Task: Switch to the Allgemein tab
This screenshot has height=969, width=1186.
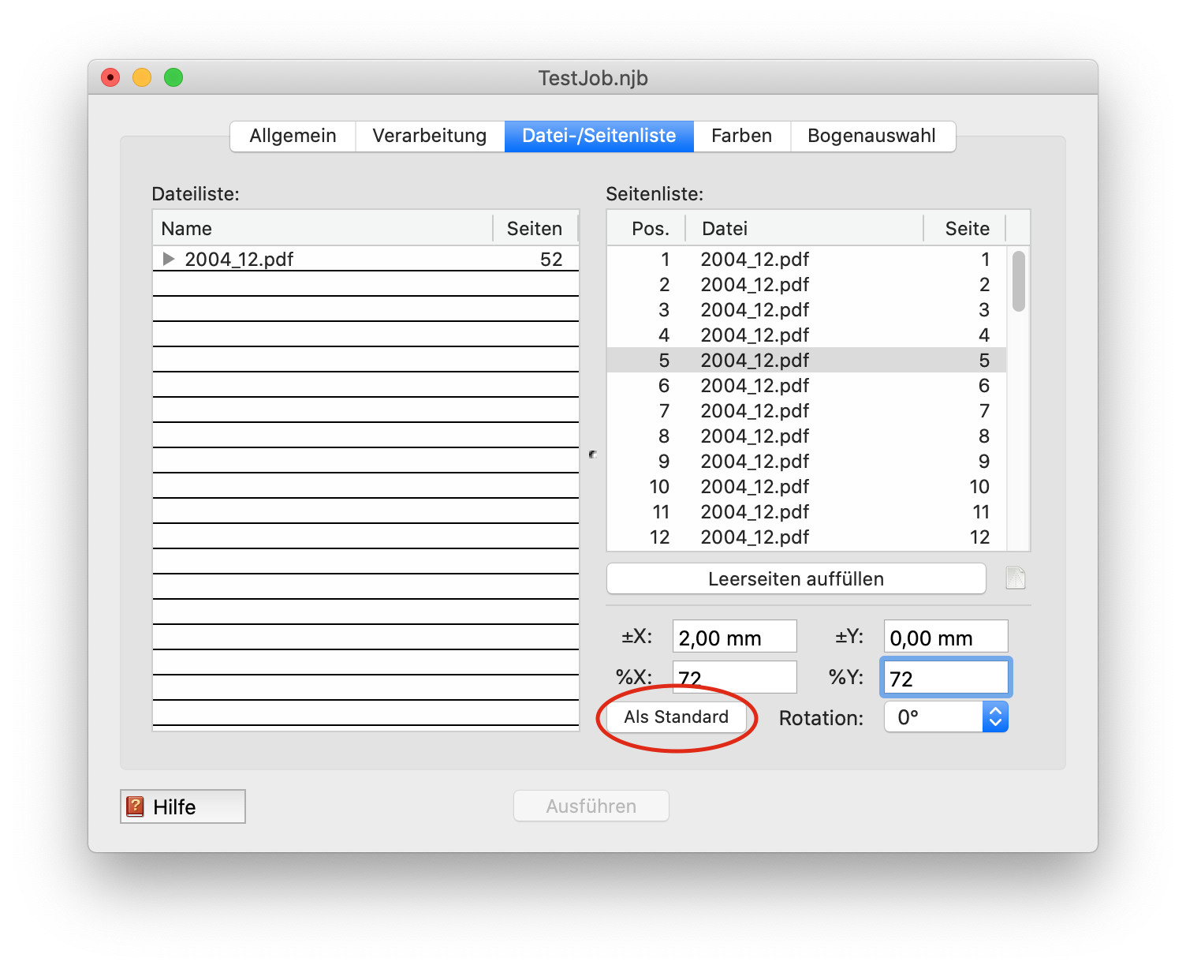Action: (x=293, y=136)
